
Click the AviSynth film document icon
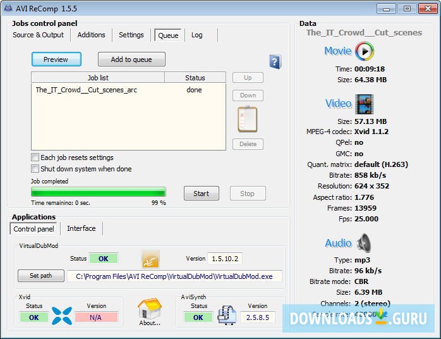pos(227,315)
